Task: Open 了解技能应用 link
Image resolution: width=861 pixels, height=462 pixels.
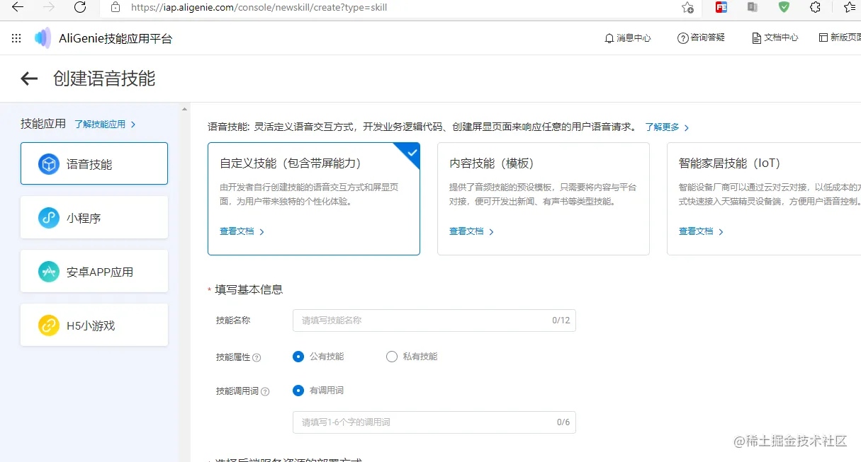Action: pyautogui.click(x=105, y=125)
